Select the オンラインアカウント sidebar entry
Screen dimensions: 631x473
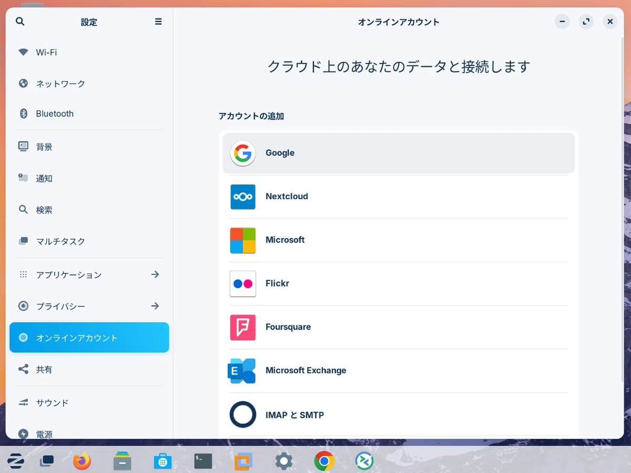89,337
